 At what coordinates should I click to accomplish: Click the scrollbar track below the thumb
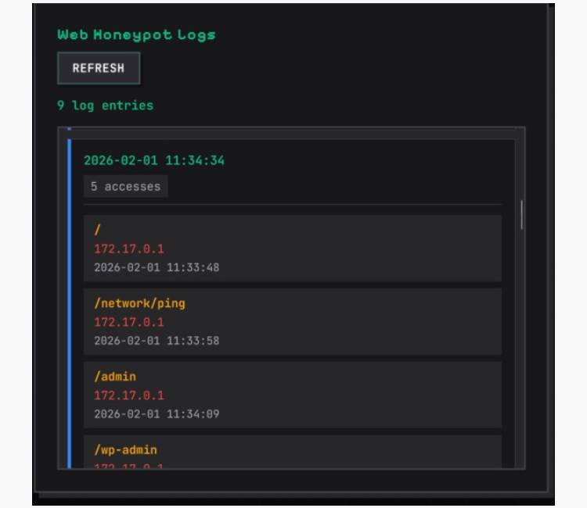point(521,352)
